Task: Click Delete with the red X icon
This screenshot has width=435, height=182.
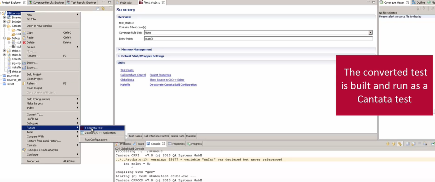Action: (x=51, y=42)
